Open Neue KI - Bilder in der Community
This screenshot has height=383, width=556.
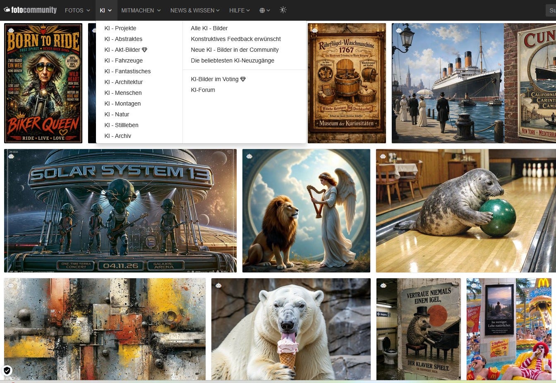click(x=235, y=50)
